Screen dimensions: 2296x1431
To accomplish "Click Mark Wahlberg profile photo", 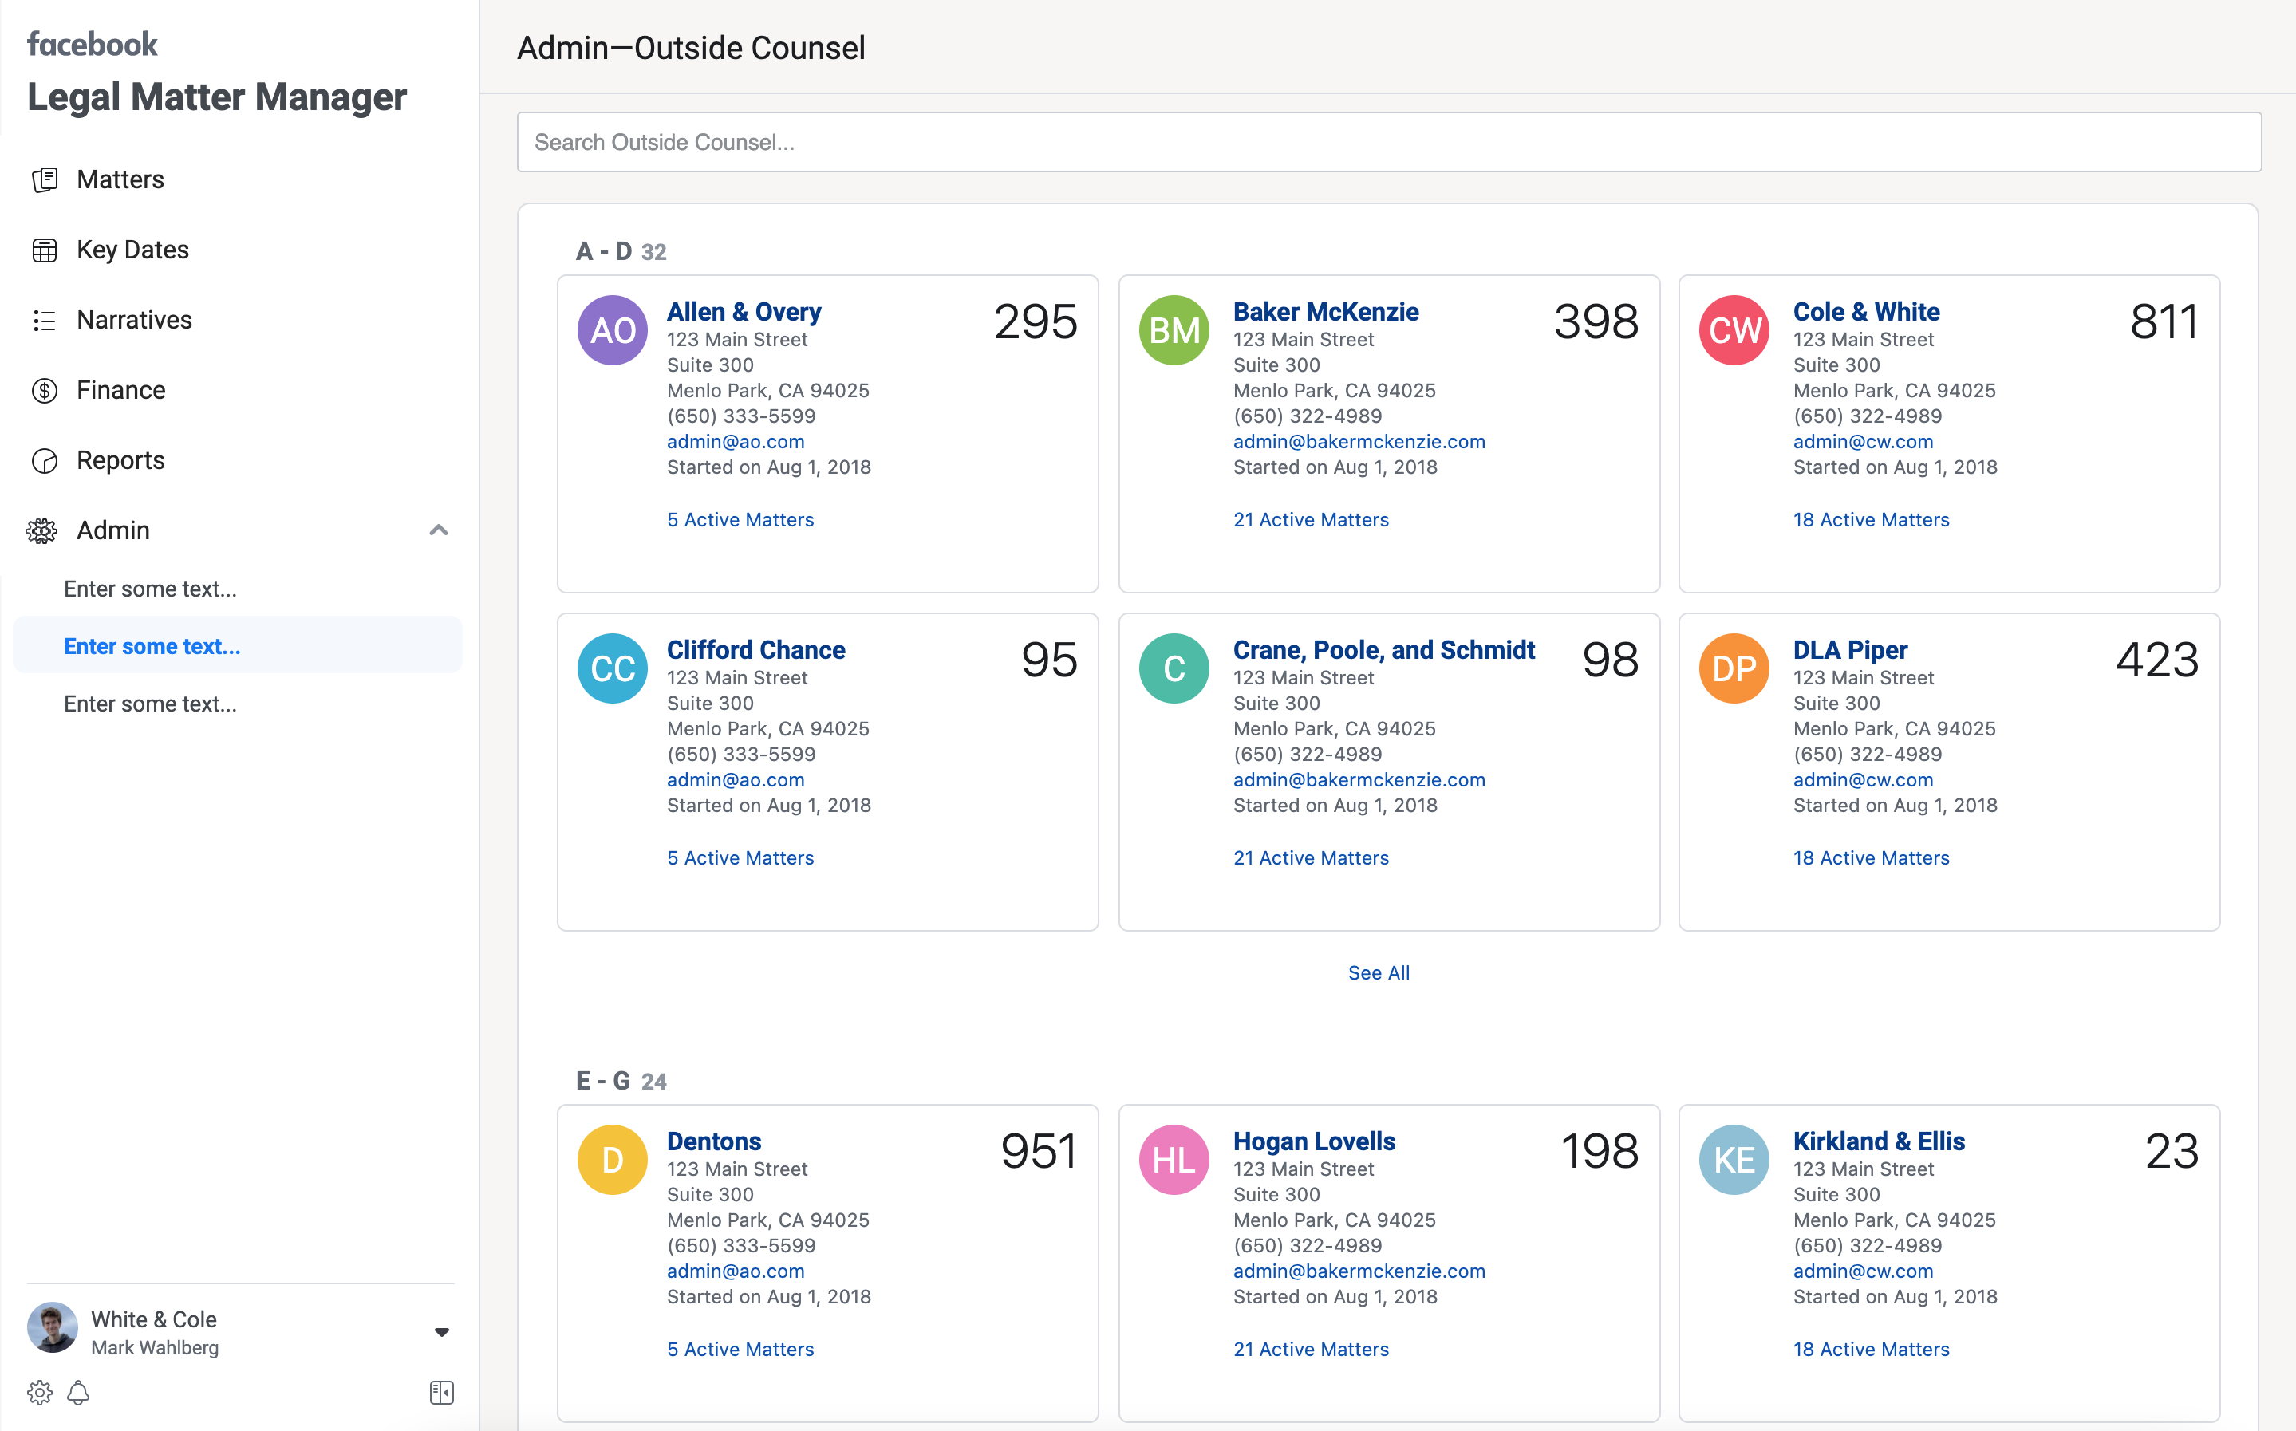I will click(x=53, y=1328).
